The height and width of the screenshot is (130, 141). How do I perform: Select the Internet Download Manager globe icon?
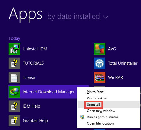click(14, 92)
